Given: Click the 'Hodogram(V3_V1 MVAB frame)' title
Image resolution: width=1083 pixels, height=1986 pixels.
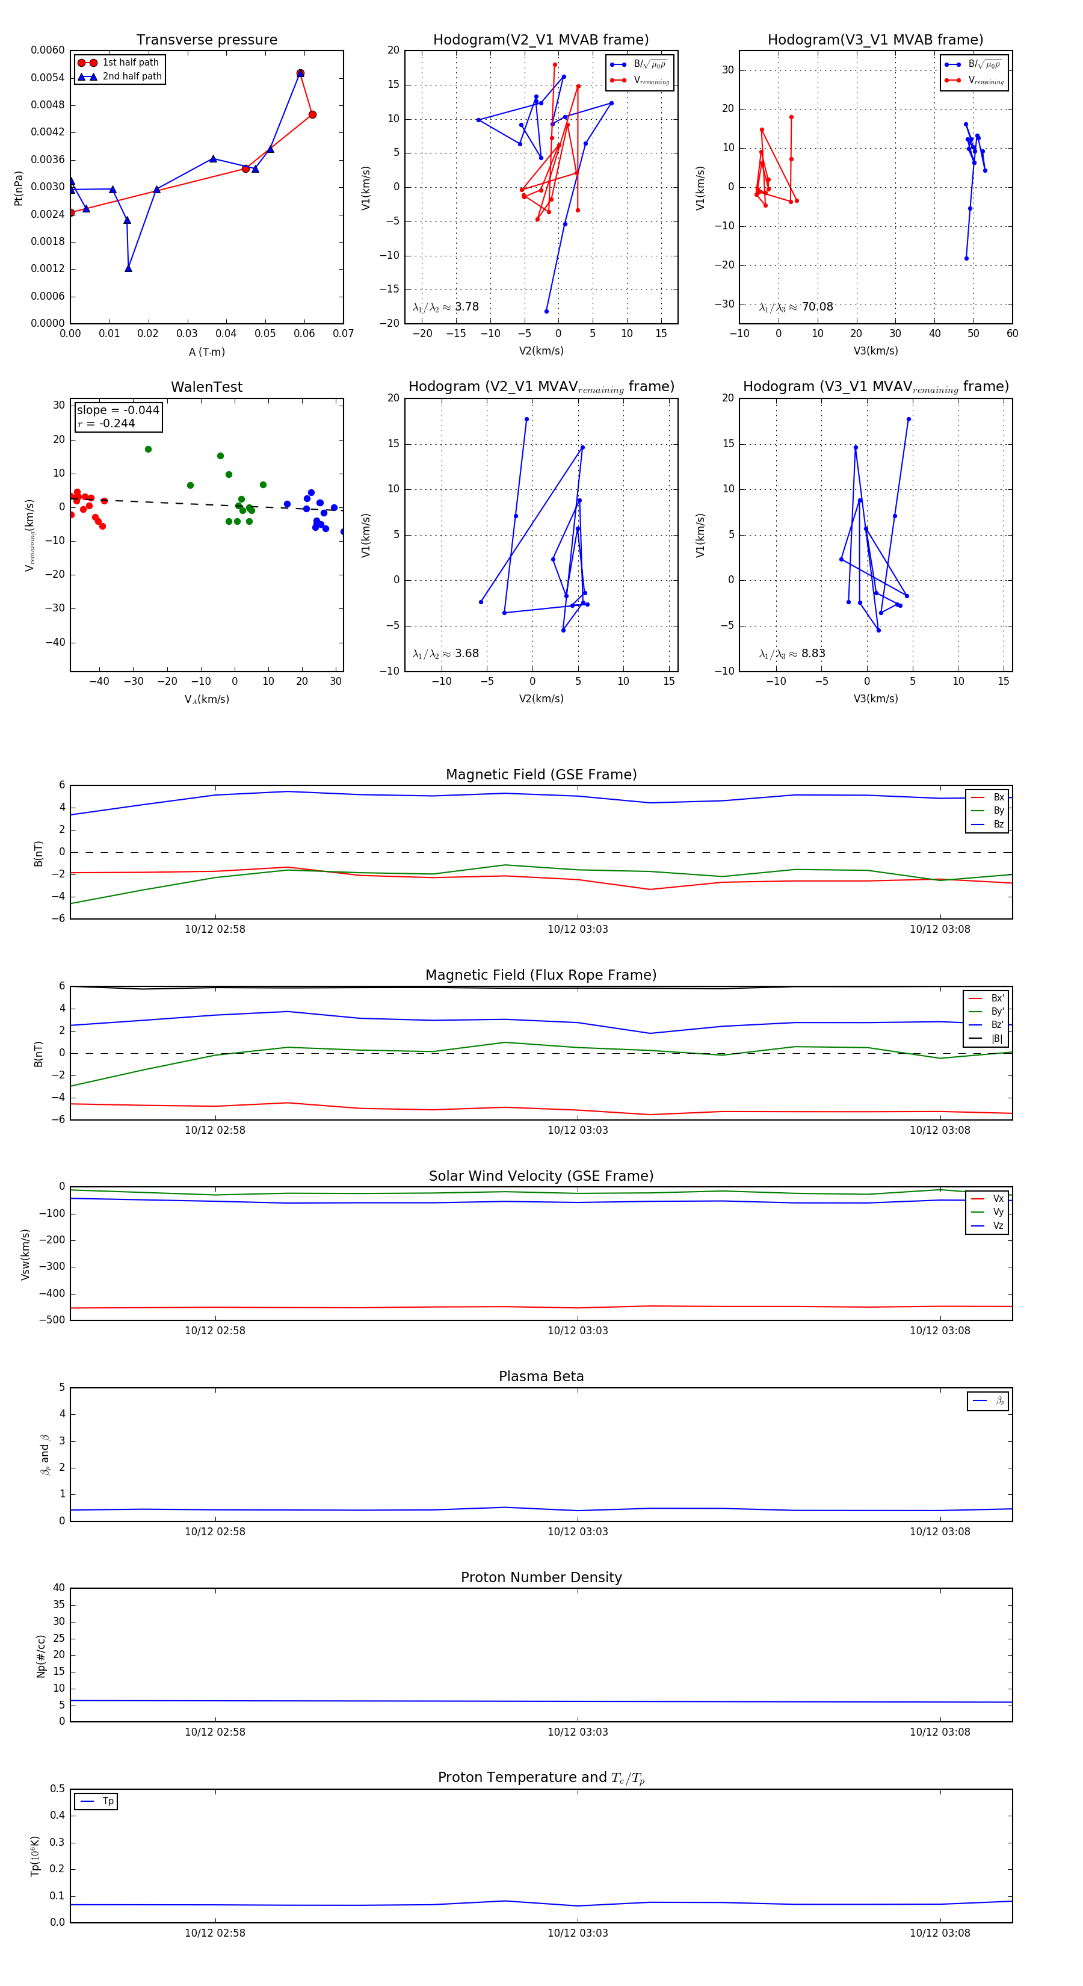Looking at the screenshot, I should (875, 39).
